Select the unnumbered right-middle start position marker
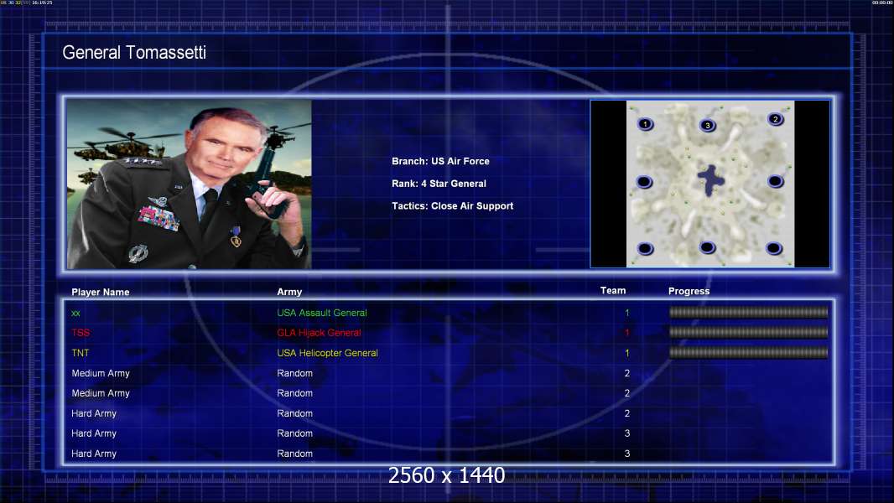Viewport: 894px width, 503px height. click(x=775, y=182)
